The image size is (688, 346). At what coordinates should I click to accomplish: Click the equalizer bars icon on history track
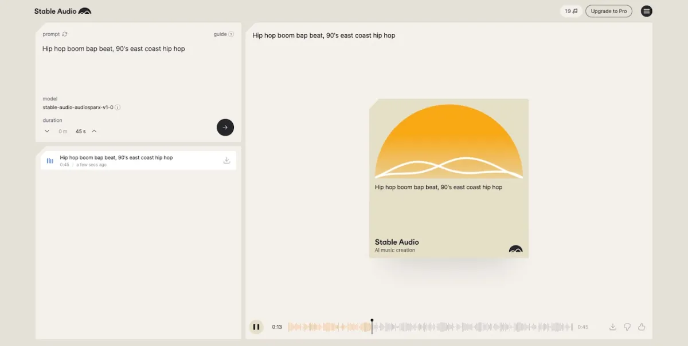[x=50, y=161]
